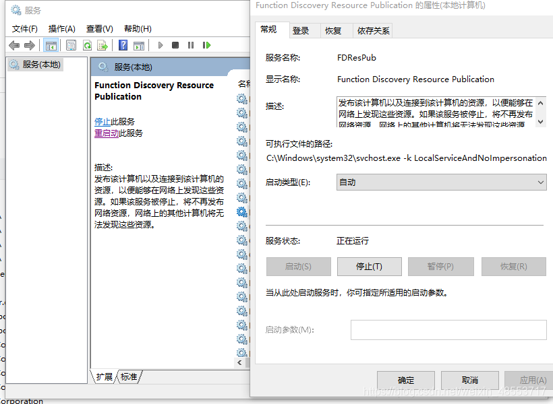
Task: Switch to the 标准 view tab at the bottom
Action: pyautogui.click(x=129, y=377)
